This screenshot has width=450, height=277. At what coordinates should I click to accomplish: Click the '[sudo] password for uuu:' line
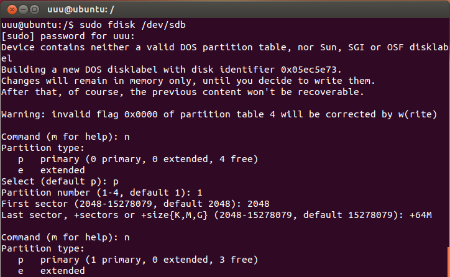pyautogui.click(x=68, y=36)
